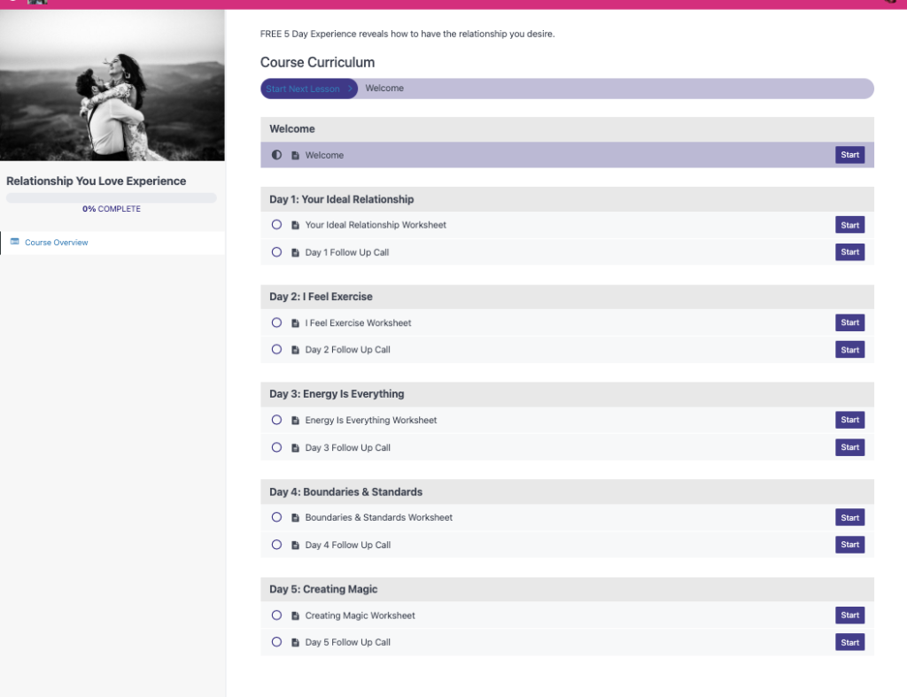Click the half-filled progress circle for Welcome lesson
This screenshot has height=697, width=907.
pos(276,155)
